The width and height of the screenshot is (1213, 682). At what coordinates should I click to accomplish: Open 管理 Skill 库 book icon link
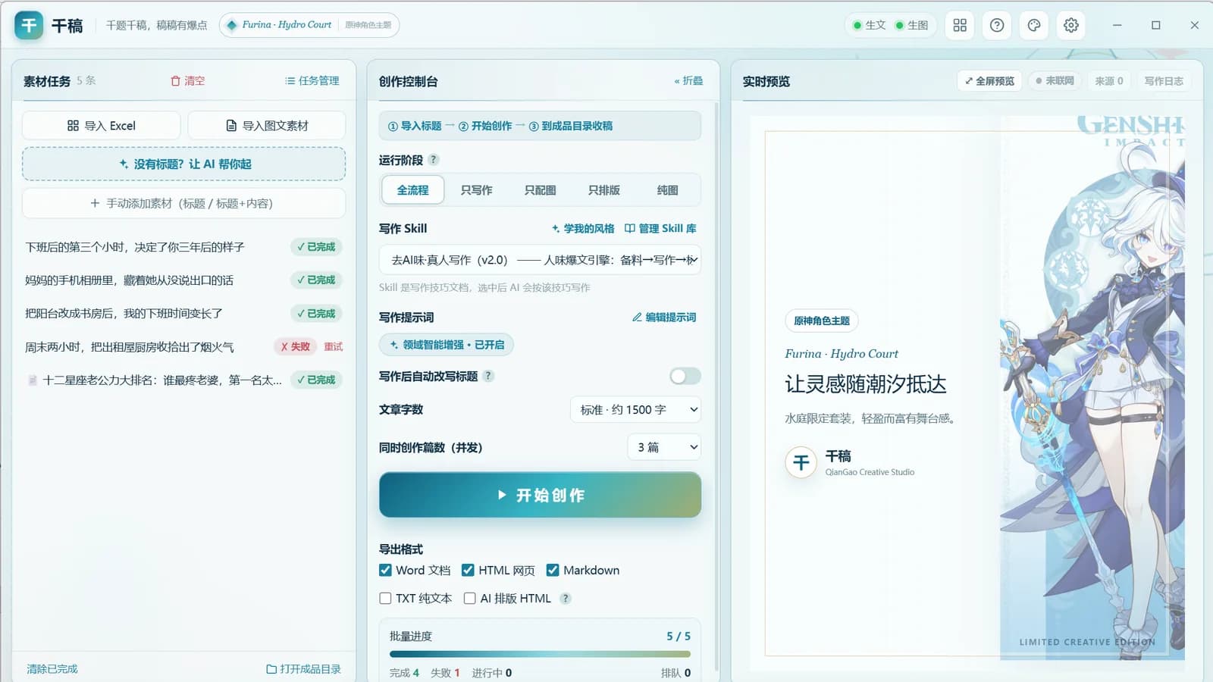660,228
